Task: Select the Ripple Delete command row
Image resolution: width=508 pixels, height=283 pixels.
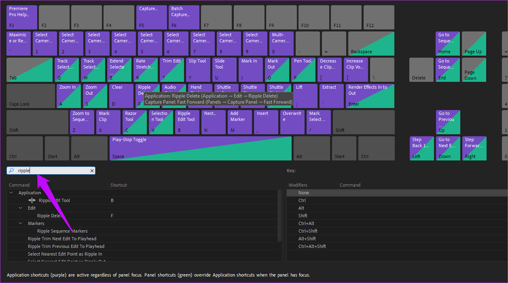Action: point(142,216)
